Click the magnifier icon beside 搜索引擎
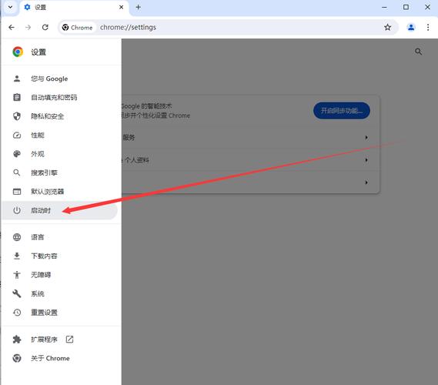The width and height of the screenshot is (438, 385). click(x=17, y=172)
